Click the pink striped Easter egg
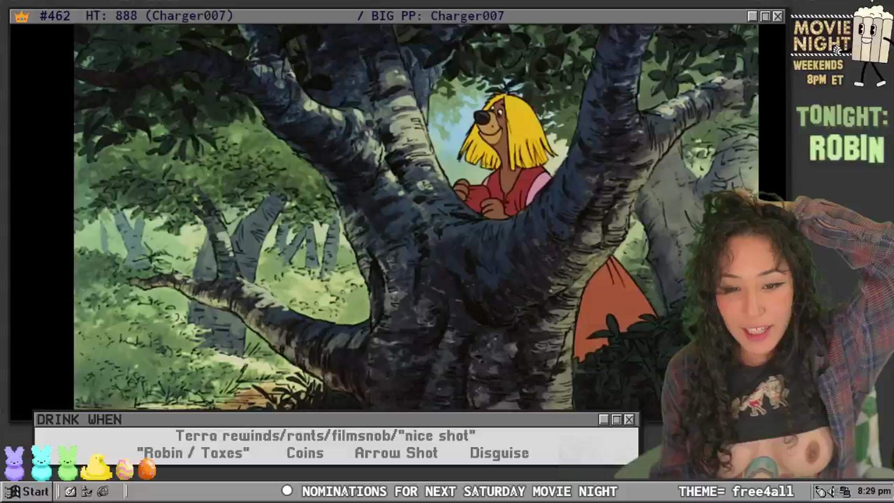 tap(124, 469)
